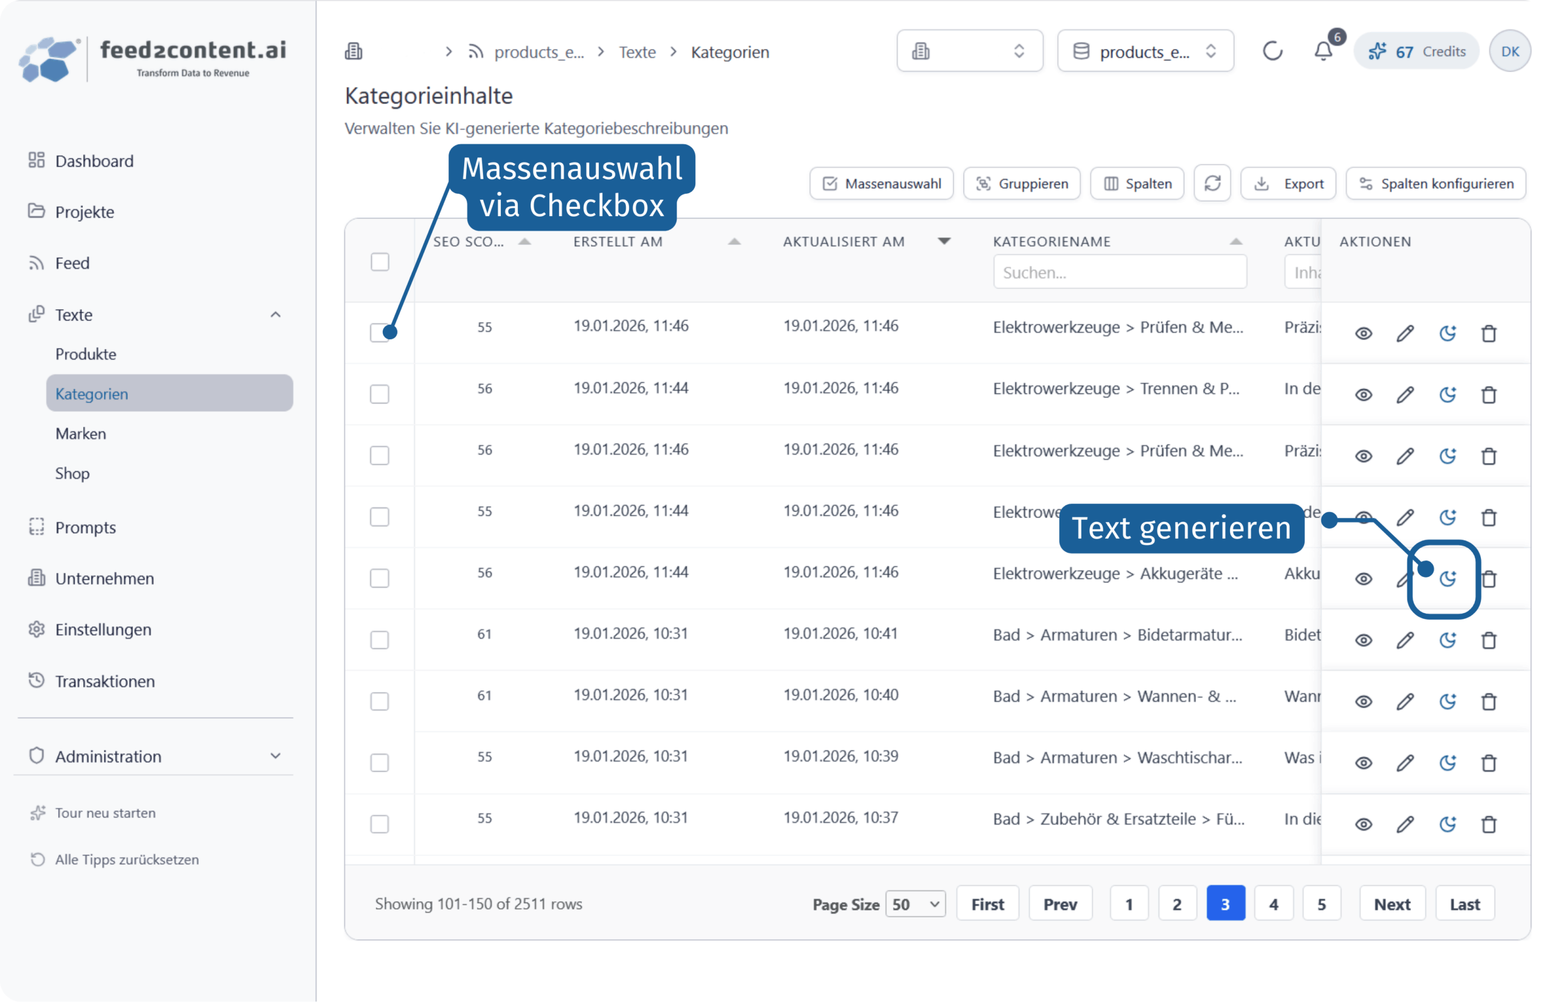Check the row with SEO score 61 Bidetarmatur
Screen dimensions: 1545x1002
point(380,640)
